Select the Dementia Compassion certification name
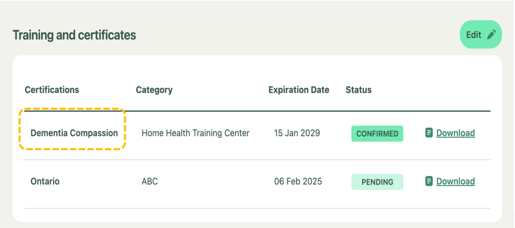The image size is (515, 228). tap(74, 133)
